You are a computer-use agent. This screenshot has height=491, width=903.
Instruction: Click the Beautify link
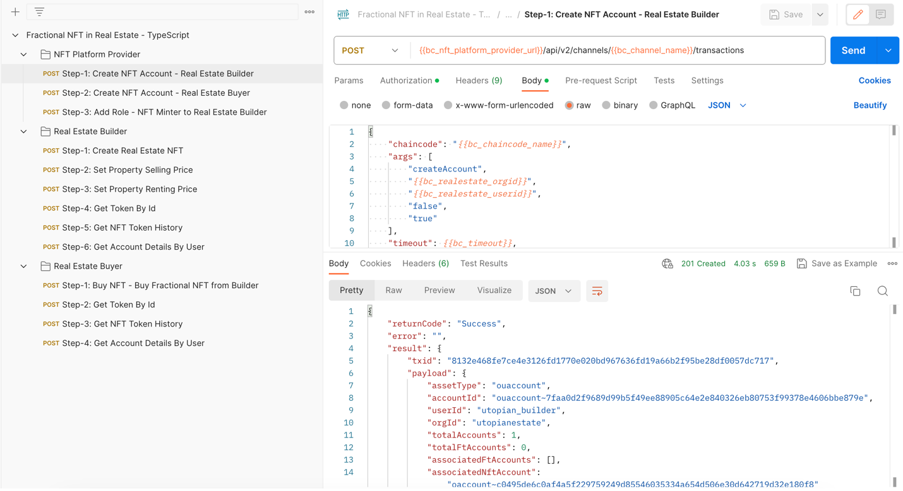tap(870, 105)
